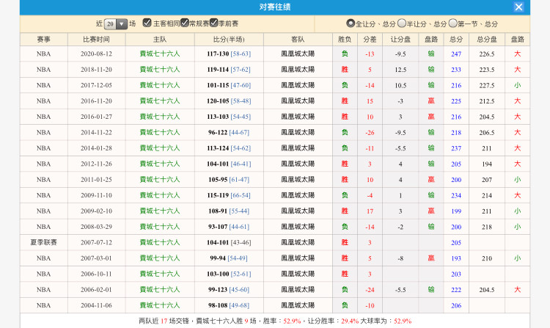Click date 2014-01-28
This screenshot has width=550, height=328.
pos(97,148)
